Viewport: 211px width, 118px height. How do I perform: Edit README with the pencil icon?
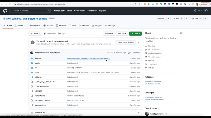click(x=139, y=113)
